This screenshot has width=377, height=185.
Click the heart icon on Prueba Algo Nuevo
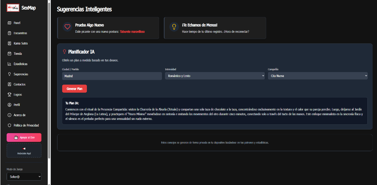[x=67, y=27]
